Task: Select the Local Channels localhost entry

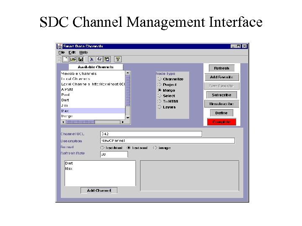Action: (93, 84)
